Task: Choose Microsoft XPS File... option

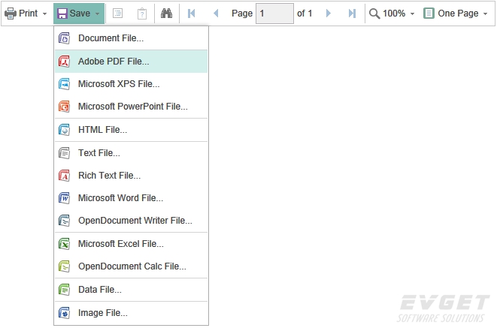Action: tap(132, 84)
